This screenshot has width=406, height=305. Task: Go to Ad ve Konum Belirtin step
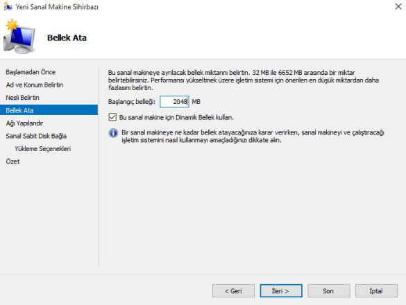pyautogui.click(x=35, y=85)
